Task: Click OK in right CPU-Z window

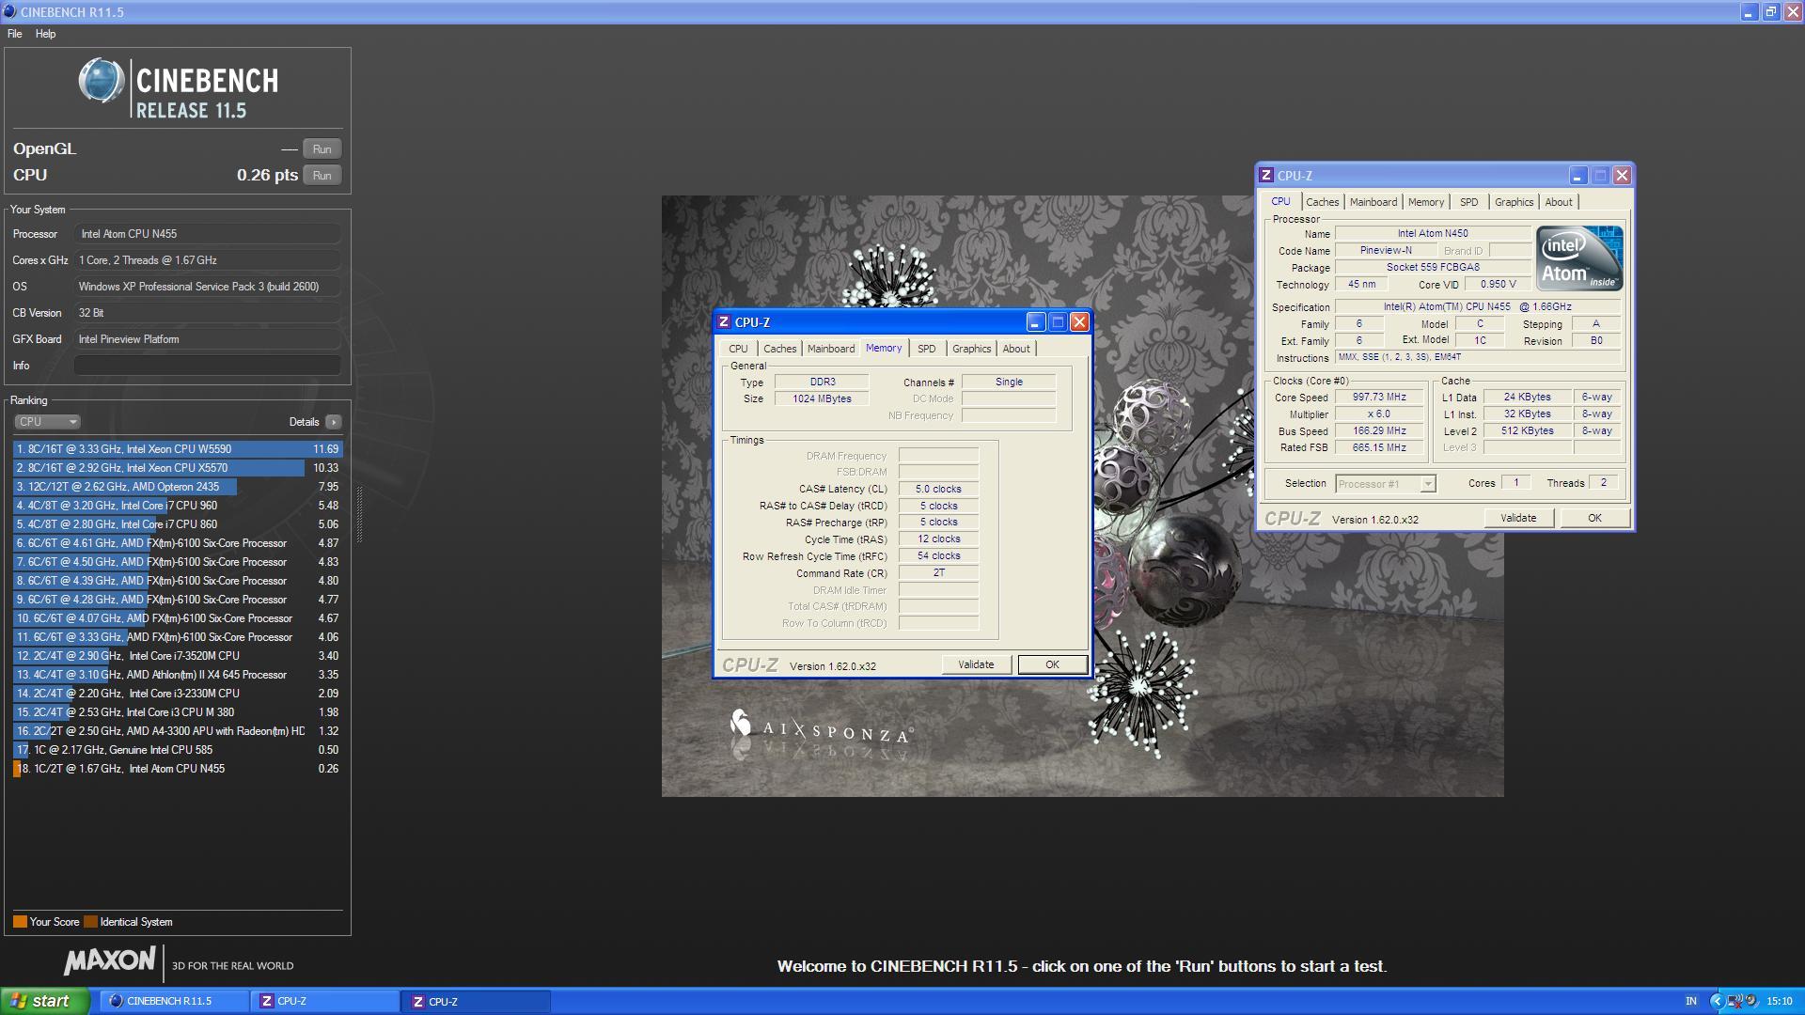Action: point(1594,518)
